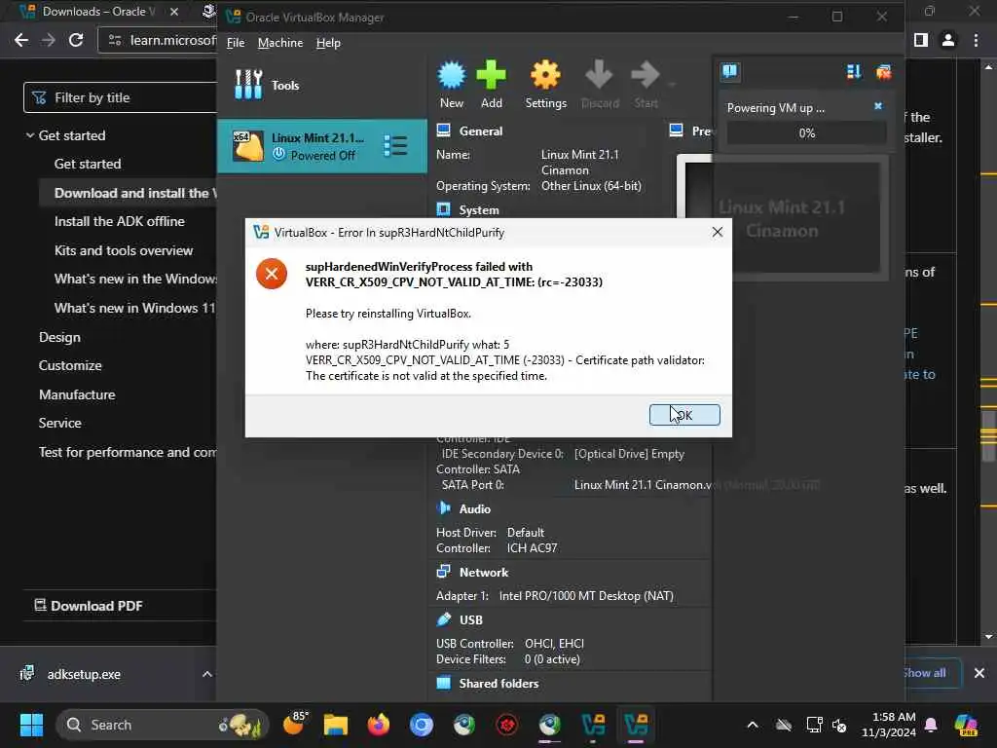Select Install the ADK offline doc item
The image size is (997, 748).
(x=120, y=221)
